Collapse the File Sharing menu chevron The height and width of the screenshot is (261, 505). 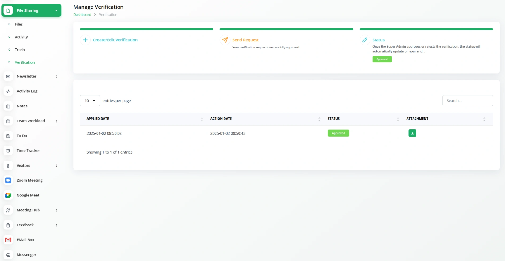click(x=56, y=10)
